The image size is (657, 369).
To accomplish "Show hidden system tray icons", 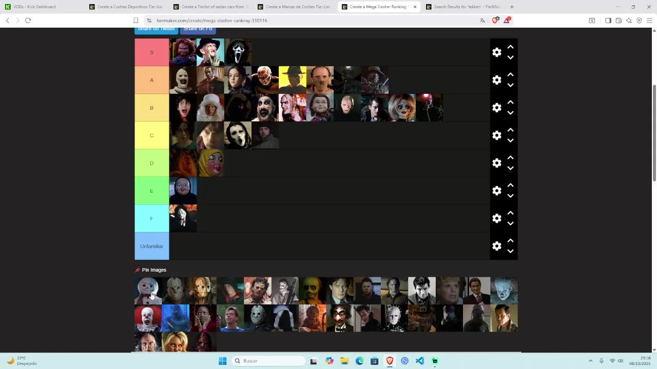I will click(x=590, y=361).
